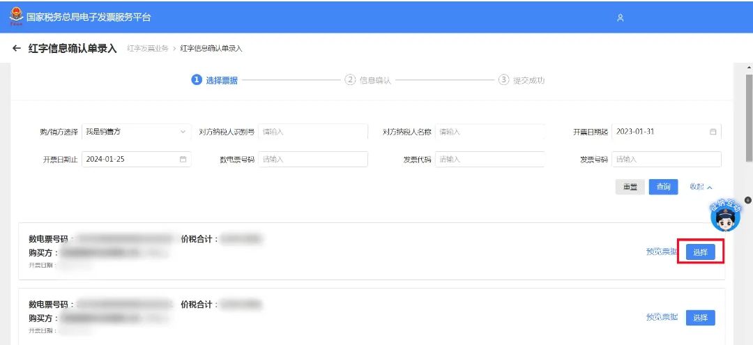Open the 征纳互动 cartoon assistant

[x=724, y=217]
